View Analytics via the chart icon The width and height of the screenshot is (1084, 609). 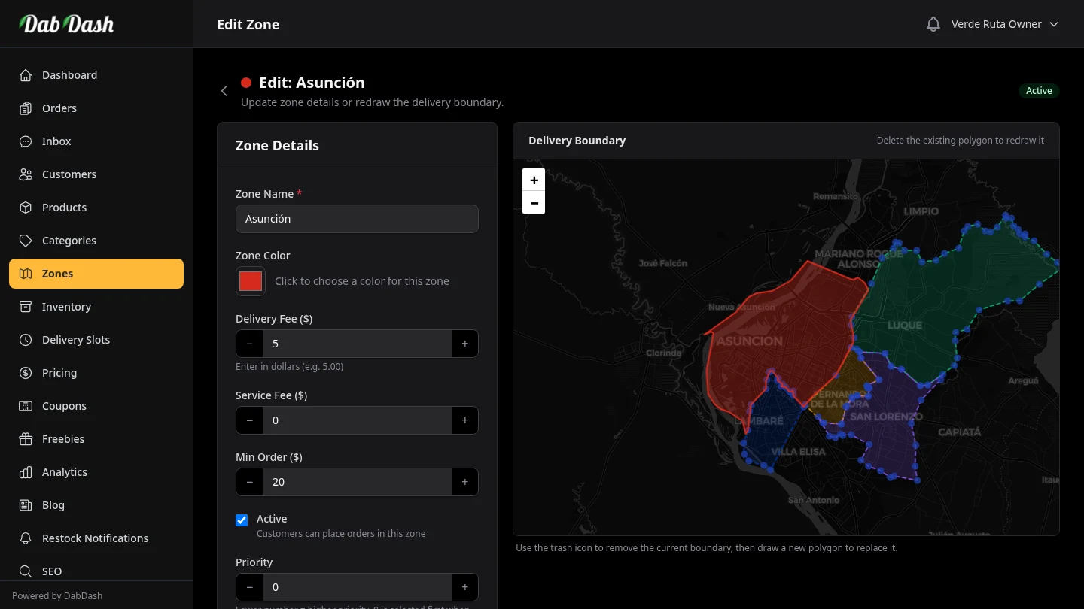tap(25, 472)
